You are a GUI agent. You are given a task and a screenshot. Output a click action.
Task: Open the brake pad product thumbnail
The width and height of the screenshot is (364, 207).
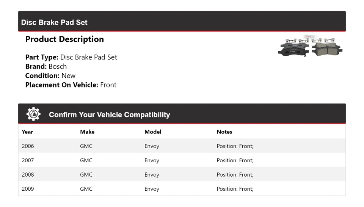tap(310, 47)
